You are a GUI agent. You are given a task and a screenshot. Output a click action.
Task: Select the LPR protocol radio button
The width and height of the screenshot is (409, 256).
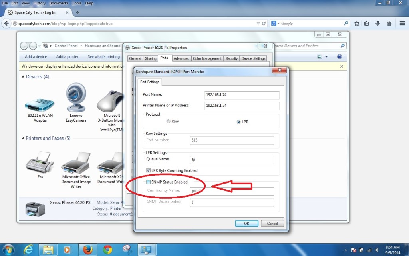click(x=238, y=122)
